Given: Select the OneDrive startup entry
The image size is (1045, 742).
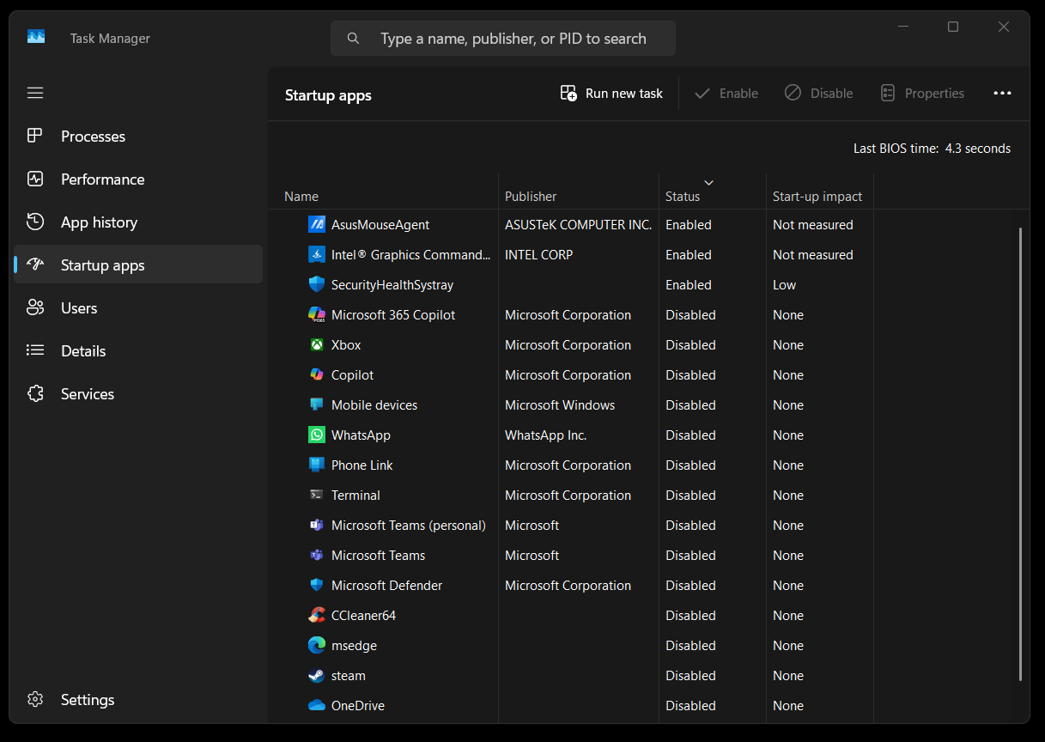Looking at the screenshot, I should click(x=357, y=706).
